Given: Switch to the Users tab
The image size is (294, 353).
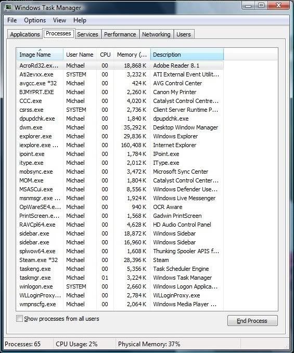Looking at the screenshot, I should pyautogui.click(x=184, y=34).
